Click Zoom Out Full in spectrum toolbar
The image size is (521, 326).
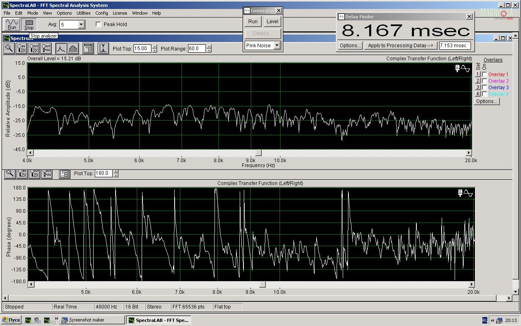coord(46,48)
